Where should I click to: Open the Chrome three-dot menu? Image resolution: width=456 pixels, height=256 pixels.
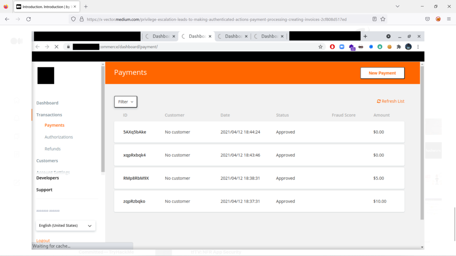(418, 47)
